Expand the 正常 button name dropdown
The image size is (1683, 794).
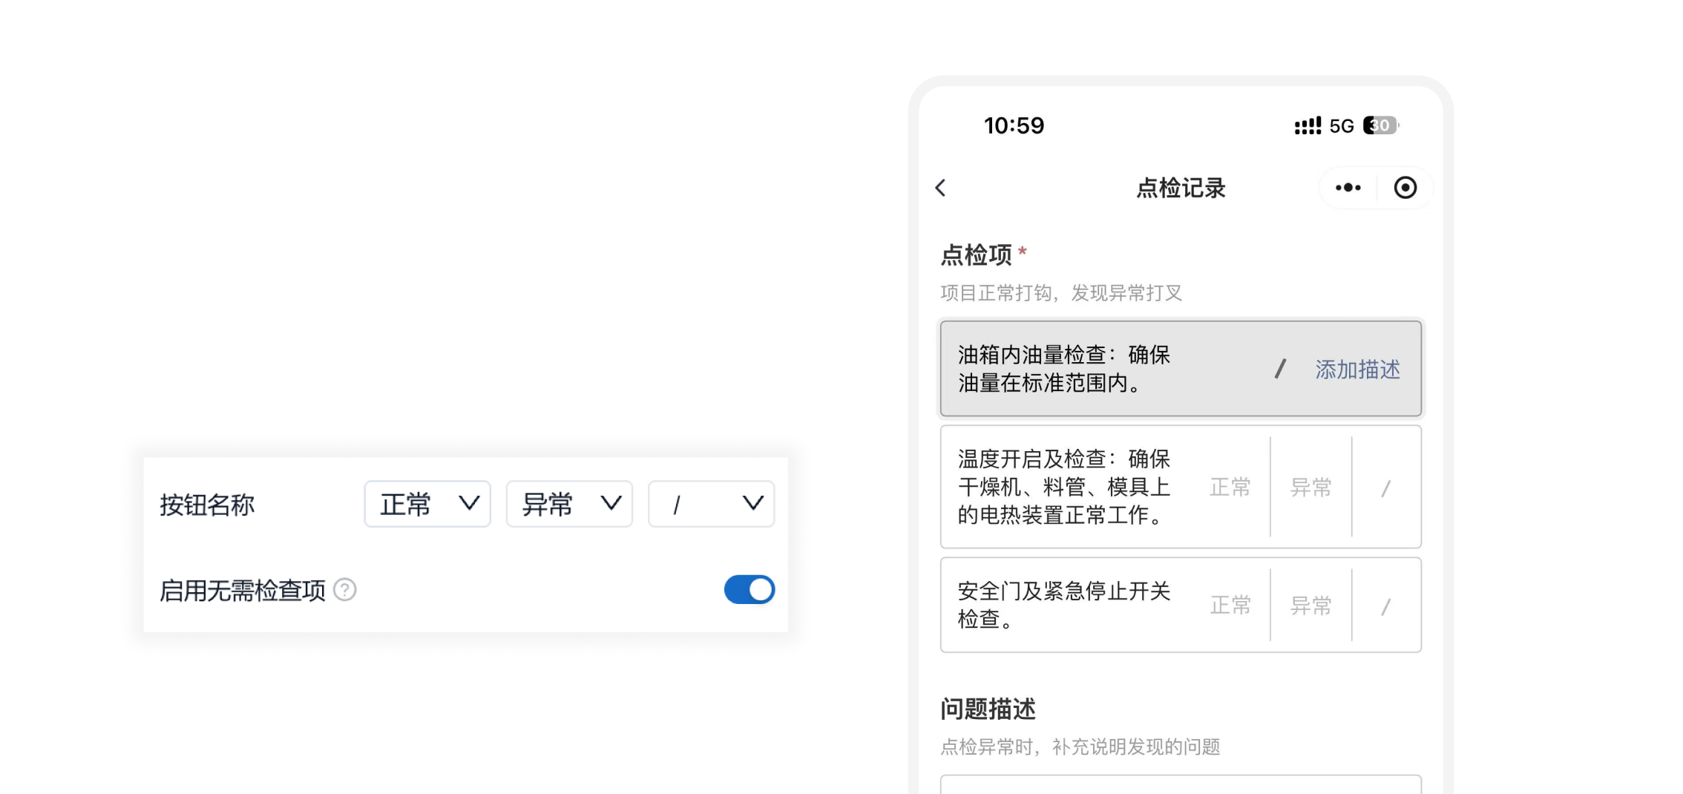pos(427,505)
